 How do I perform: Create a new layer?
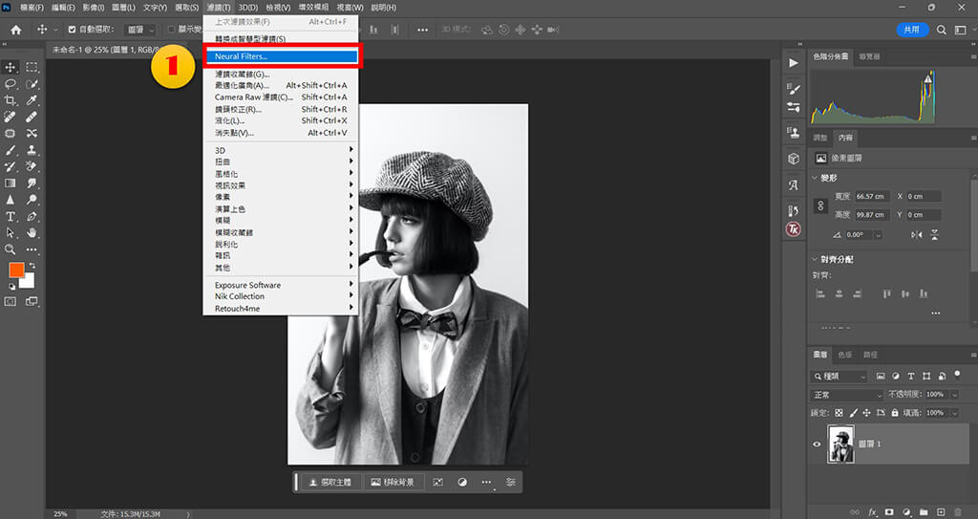pos(941,512)
